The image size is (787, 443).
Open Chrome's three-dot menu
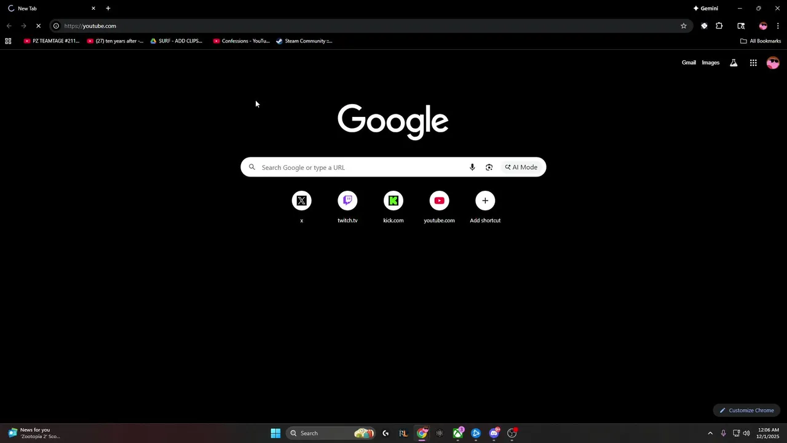pos(778,26)
